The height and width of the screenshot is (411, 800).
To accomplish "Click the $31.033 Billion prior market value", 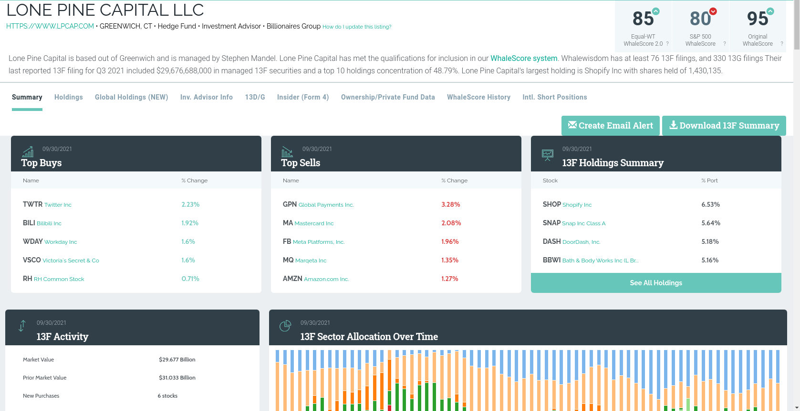I will point(177,378).
